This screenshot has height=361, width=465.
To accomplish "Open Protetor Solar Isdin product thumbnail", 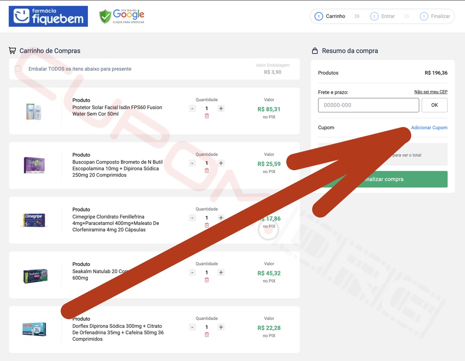I will [34, 111].
